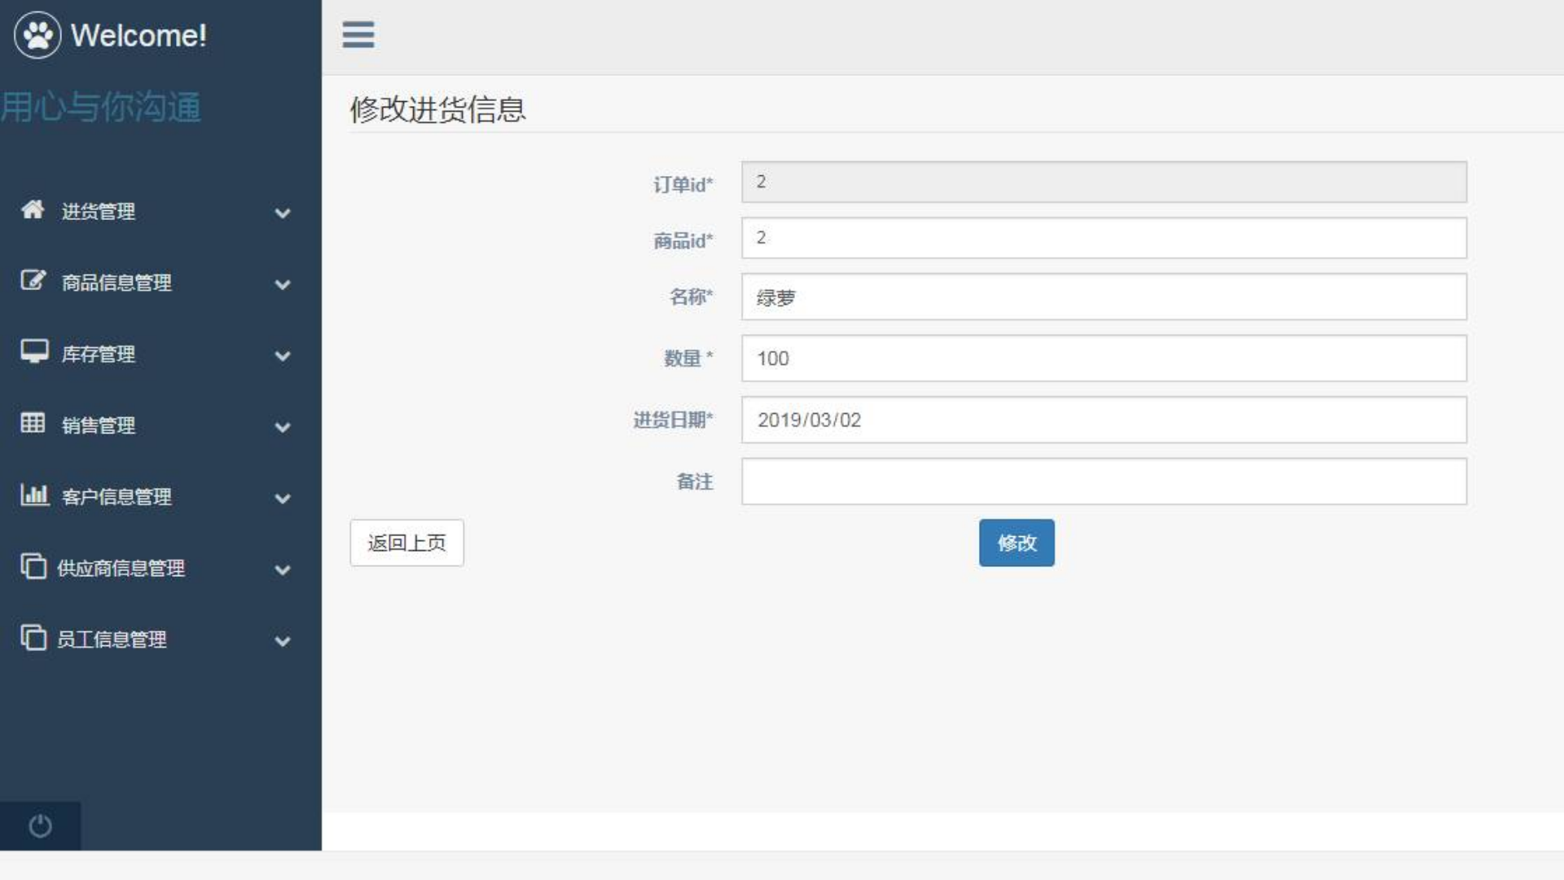Click the 商品id* label
Viewport: 1564px width, 880px height.
(x=683, y=241)
